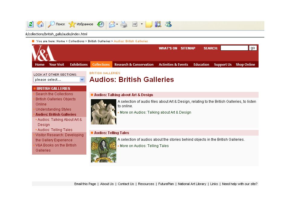Open Visitor Research: Developing the Gallery Experience

click(x=60, y=137)
